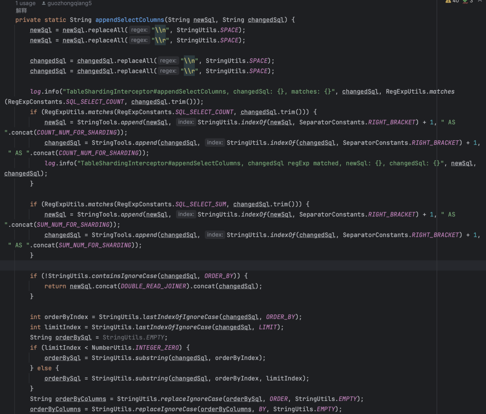Click limitIndex in its int declaration

pyautogui.click(x=62, y=327)
